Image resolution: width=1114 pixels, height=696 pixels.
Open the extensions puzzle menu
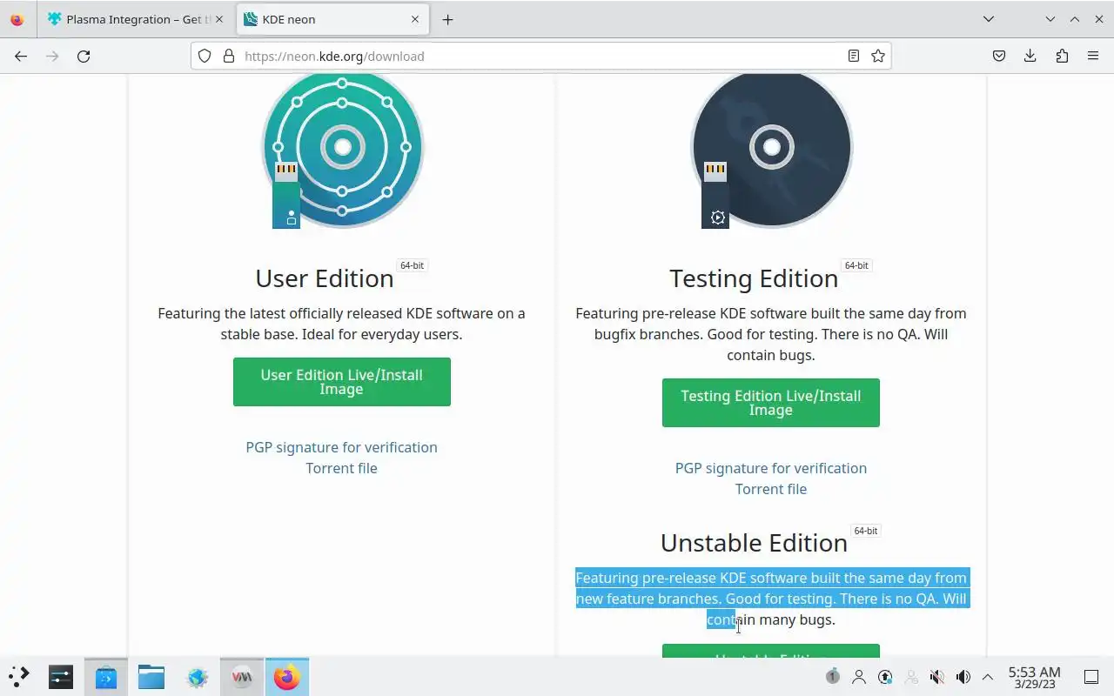pos(1062,56)
